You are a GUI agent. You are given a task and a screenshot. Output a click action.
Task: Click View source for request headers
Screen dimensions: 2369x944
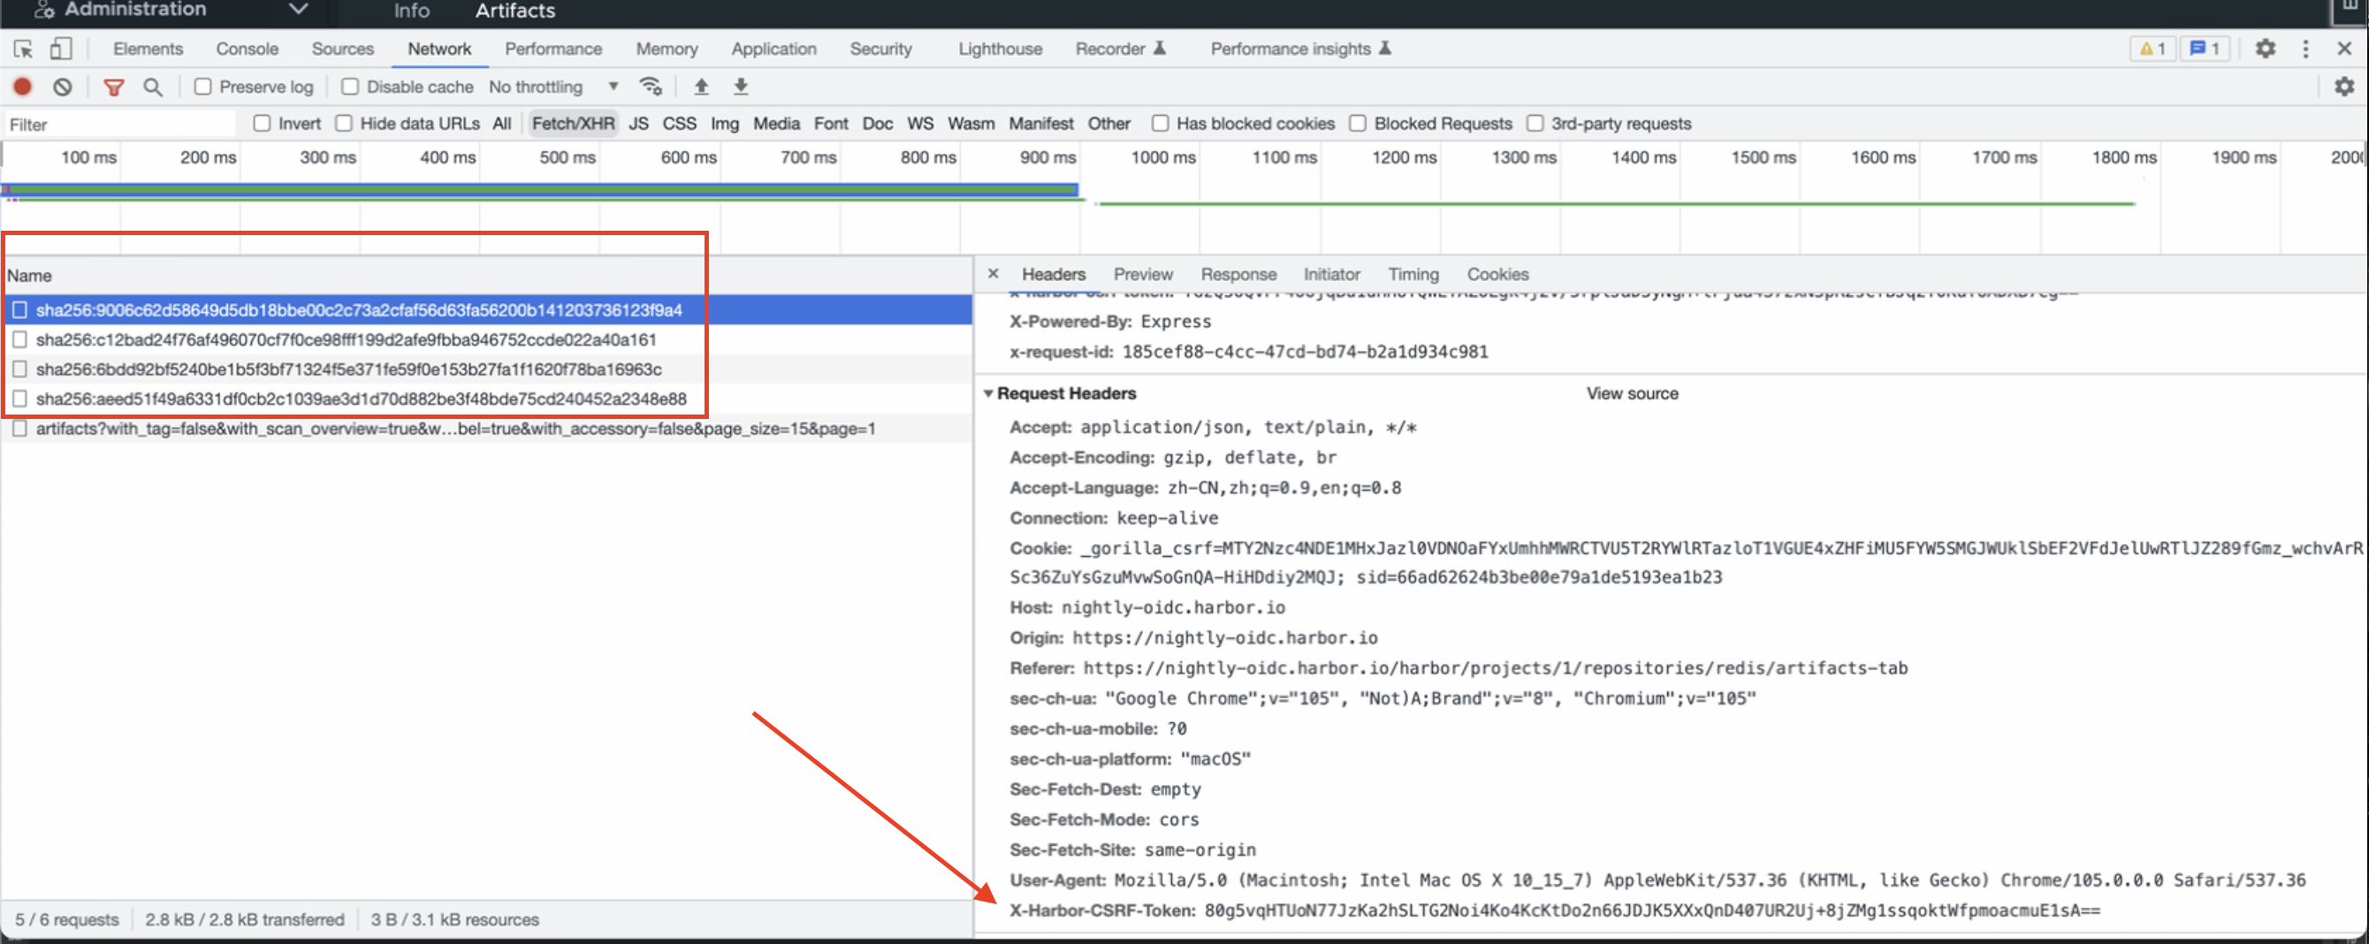(1632, 393)
